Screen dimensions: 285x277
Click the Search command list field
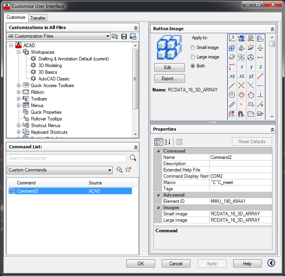pyautogui.click(x=66, y=158)
